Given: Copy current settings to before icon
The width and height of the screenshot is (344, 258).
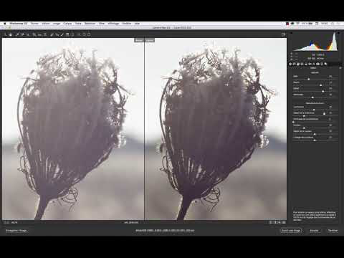Looking at the screenshot, I should point(279,222).
